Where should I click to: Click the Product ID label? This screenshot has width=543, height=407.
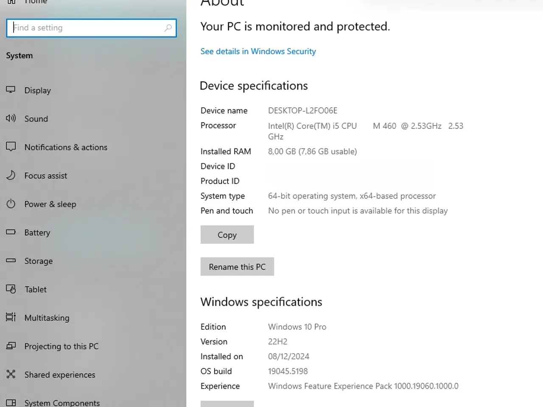point(220,181)
